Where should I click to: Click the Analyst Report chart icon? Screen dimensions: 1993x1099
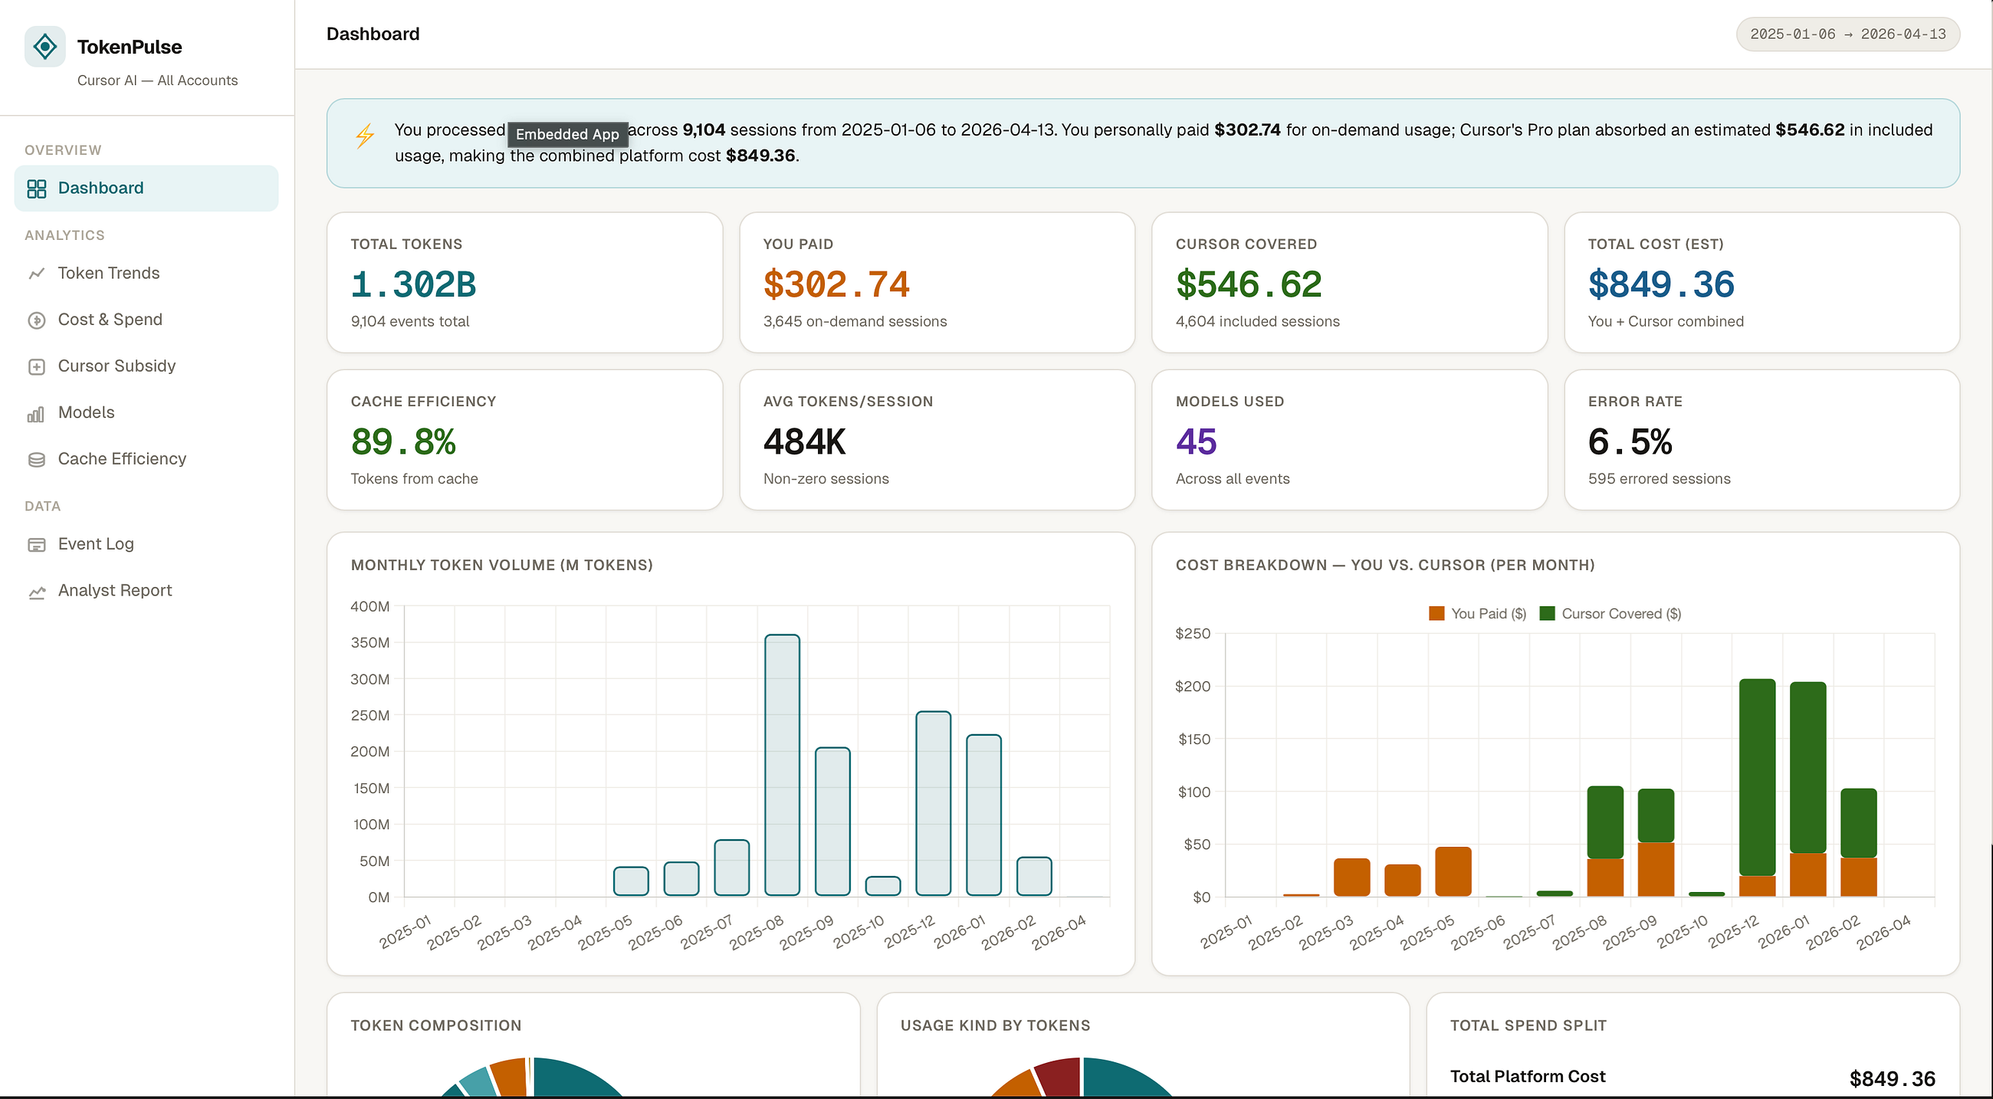(36, 592)
